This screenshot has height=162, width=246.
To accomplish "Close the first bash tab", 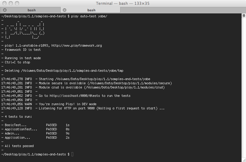I will (5, 10).
